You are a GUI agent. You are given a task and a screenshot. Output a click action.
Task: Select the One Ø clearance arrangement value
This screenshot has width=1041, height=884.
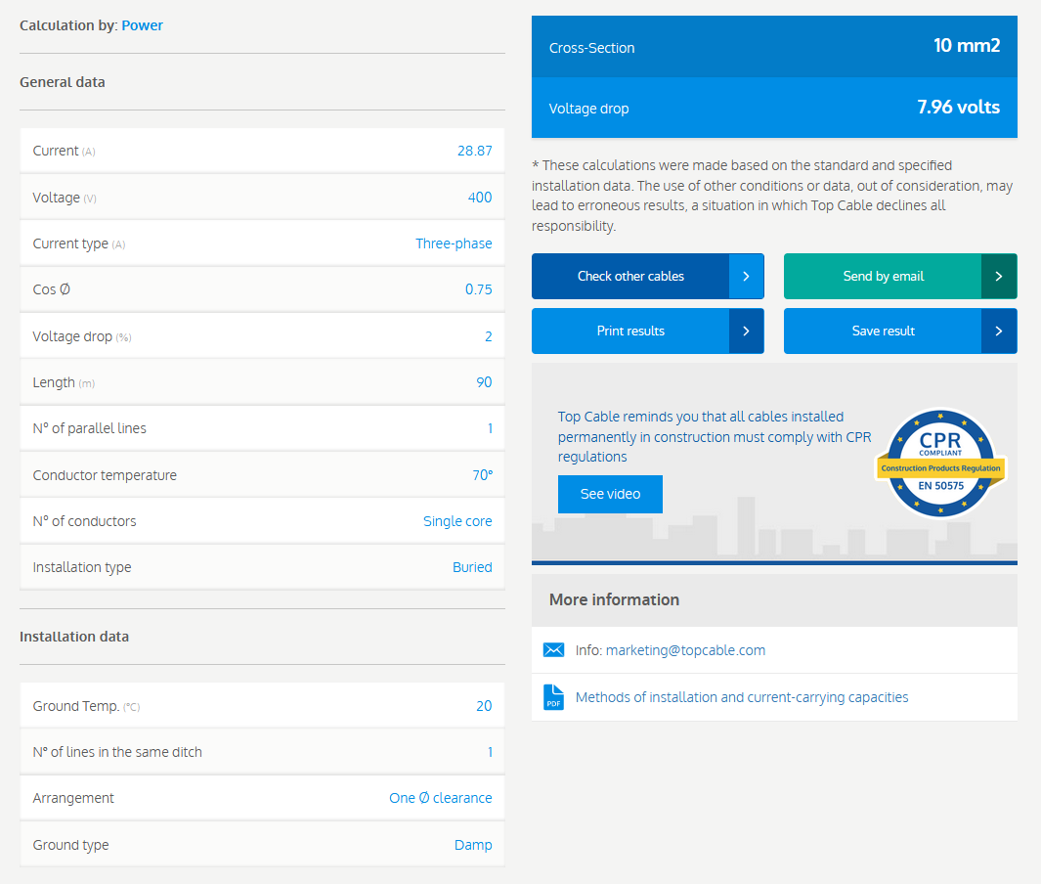pyautogui.click(x=440, y=798)
